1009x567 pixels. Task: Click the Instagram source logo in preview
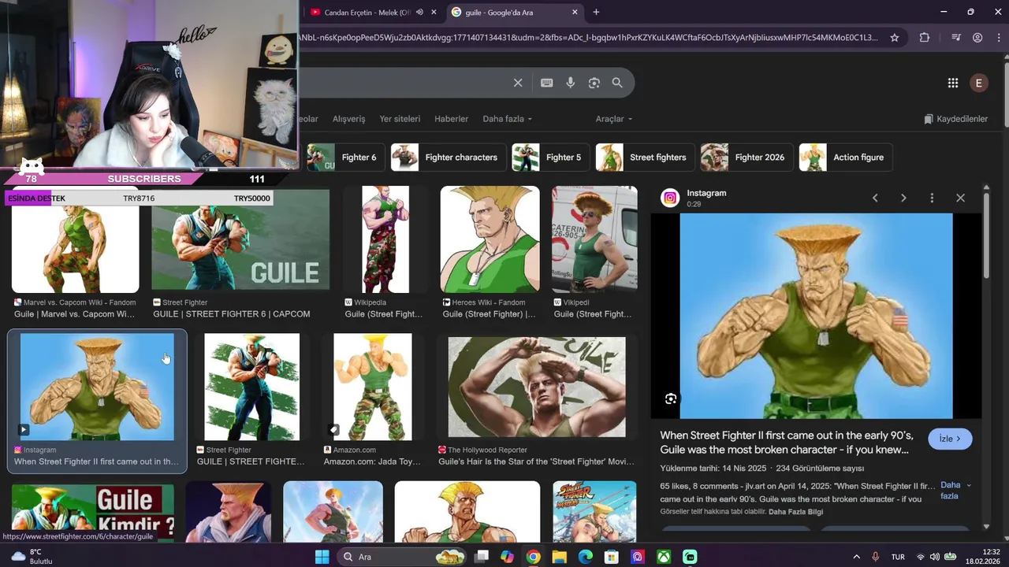coord(670,198)
